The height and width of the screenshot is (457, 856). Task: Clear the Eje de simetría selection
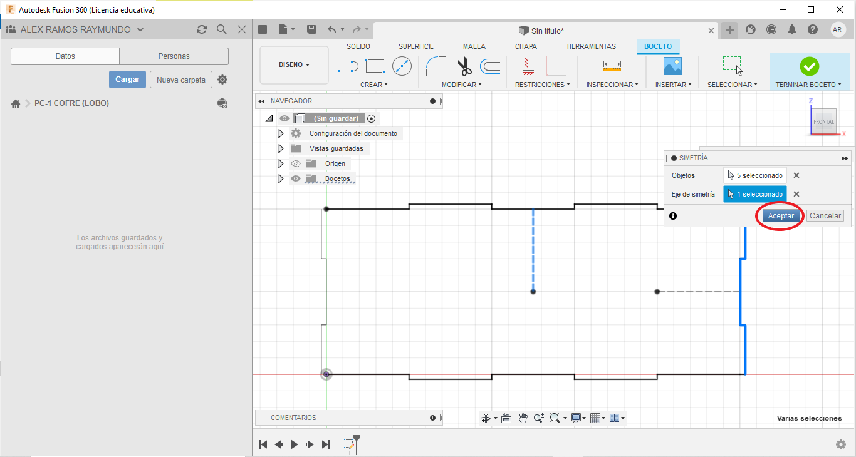pyautogui.click(x=796, y=194)
